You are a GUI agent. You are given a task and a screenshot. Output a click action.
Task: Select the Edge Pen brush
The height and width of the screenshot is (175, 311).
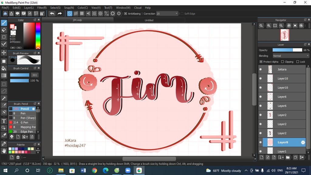22,132
